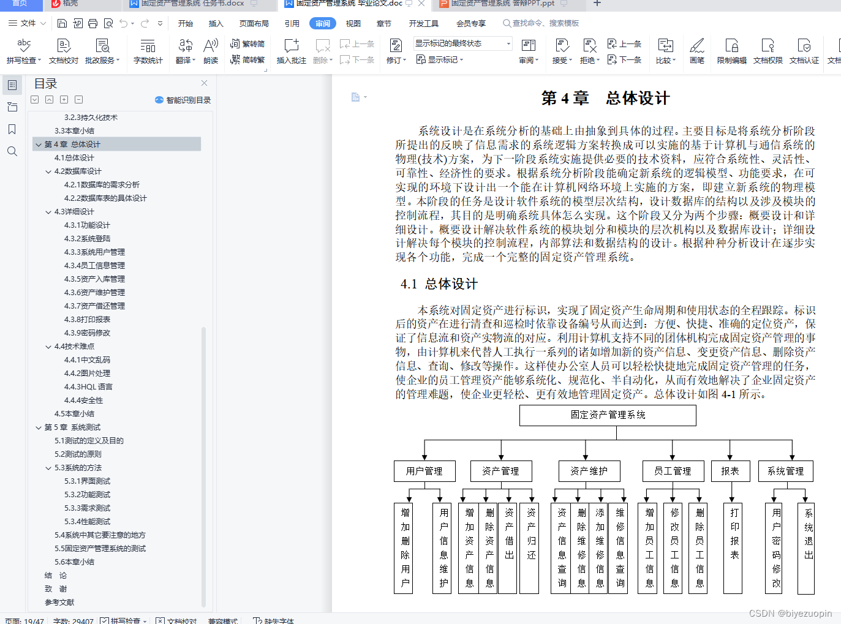Open the 字数统计 word count tool

coord(148,51)
